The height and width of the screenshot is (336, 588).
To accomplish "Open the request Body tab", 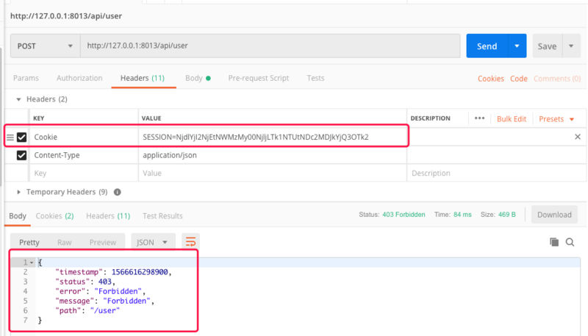I will (198, 78).
